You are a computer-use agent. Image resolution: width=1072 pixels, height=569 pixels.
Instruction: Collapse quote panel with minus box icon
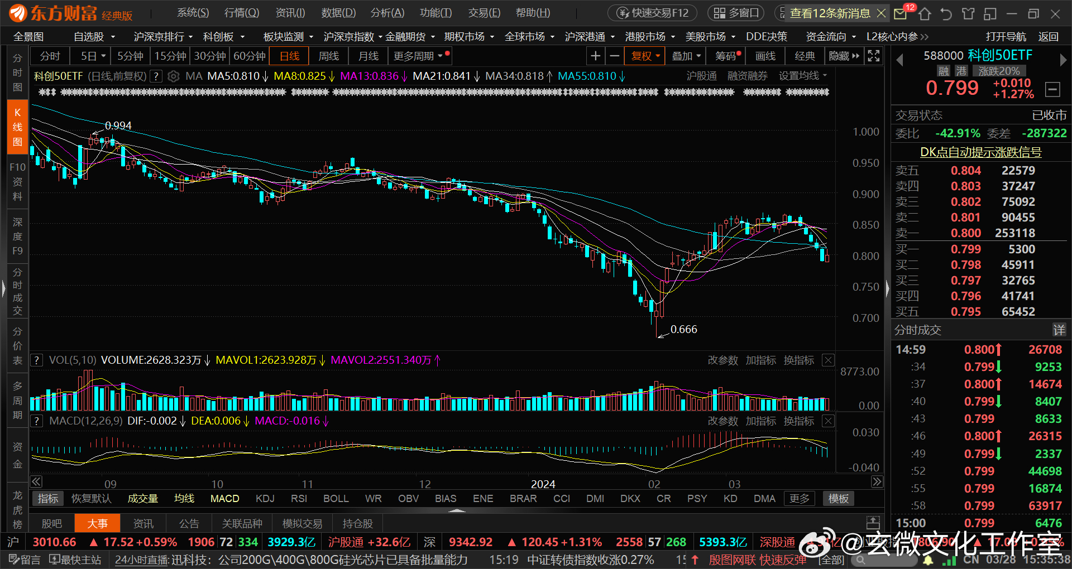[1053, 89]
